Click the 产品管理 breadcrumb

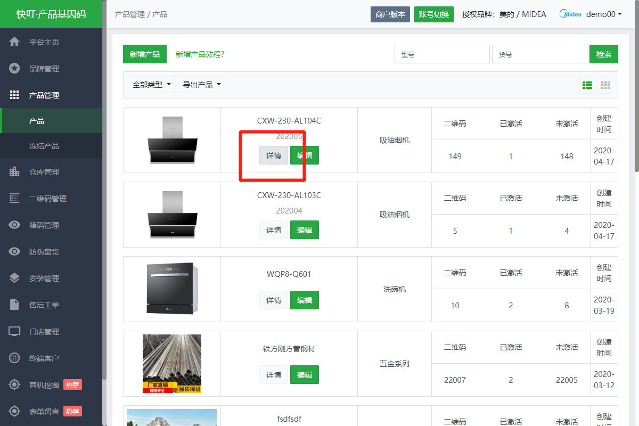coord(130,14)
